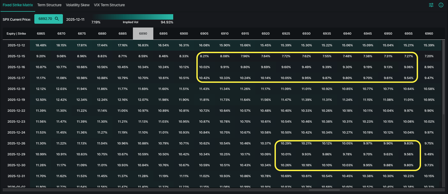Click the 18.48% cell in the 2025-12-12 row

point(41,45)
